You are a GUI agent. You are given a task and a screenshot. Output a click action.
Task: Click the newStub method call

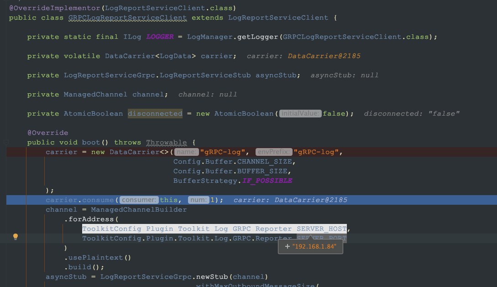coord(212,277)
